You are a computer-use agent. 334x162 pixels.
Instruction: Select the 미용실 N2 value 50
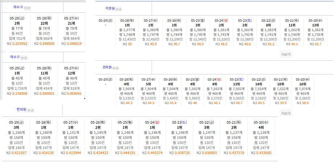129,44
